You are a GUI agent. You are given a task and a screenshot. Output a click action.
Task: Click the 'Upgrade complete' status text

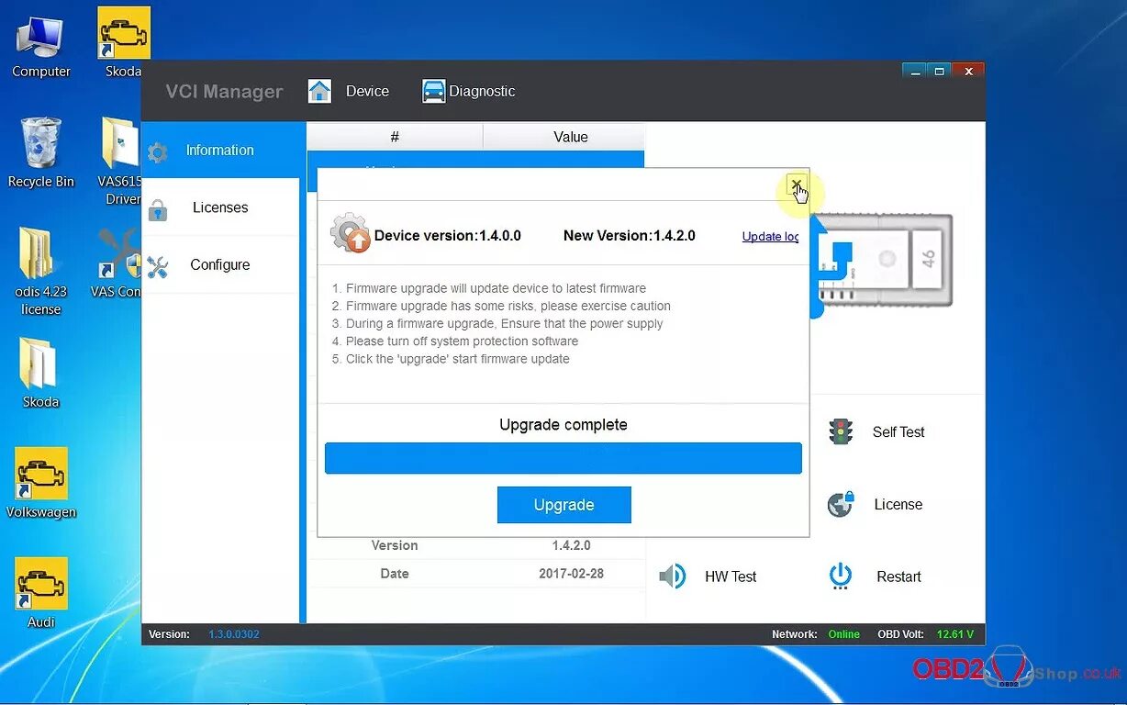click(x=563, y=425)
